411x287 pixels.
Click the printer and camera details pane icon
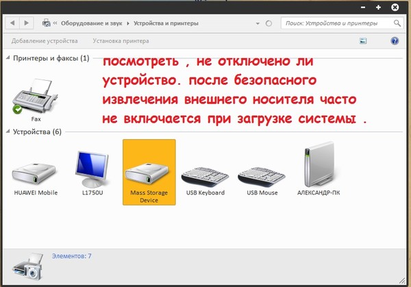click(28, 266)
